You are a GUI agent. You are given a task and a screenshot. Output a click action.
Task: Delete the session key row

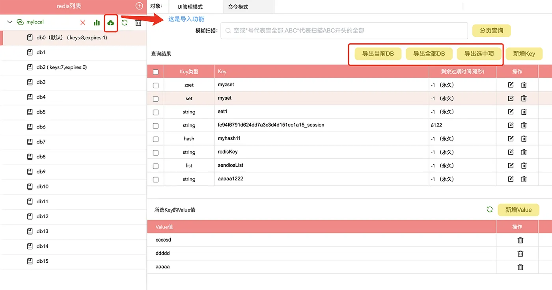pyautogui.click(x=524, y=125)
